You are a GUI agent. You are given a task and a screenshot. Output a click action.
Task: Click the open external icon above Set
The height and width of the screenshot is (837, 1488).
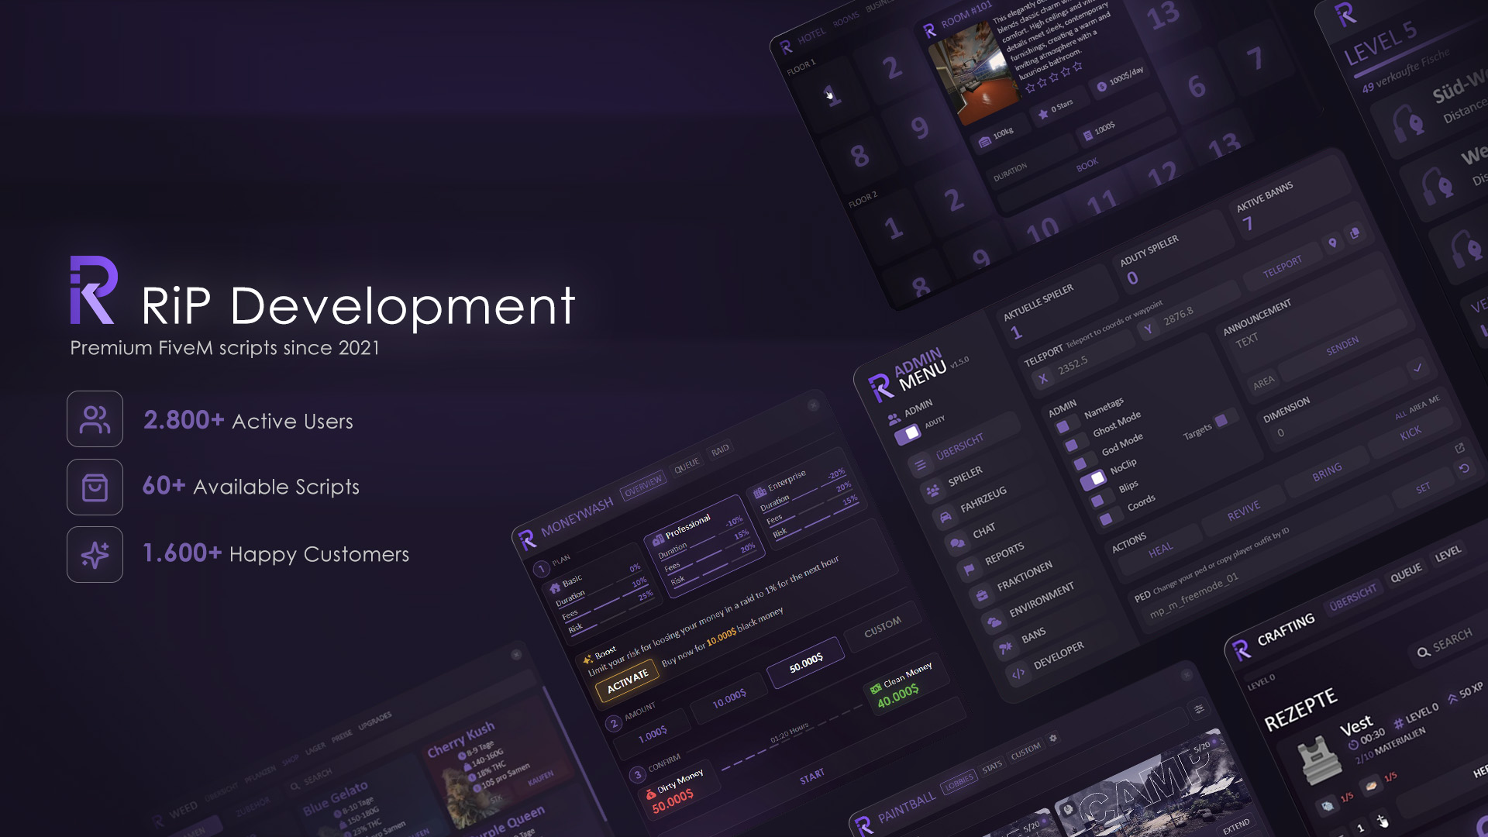point(1459,448)
